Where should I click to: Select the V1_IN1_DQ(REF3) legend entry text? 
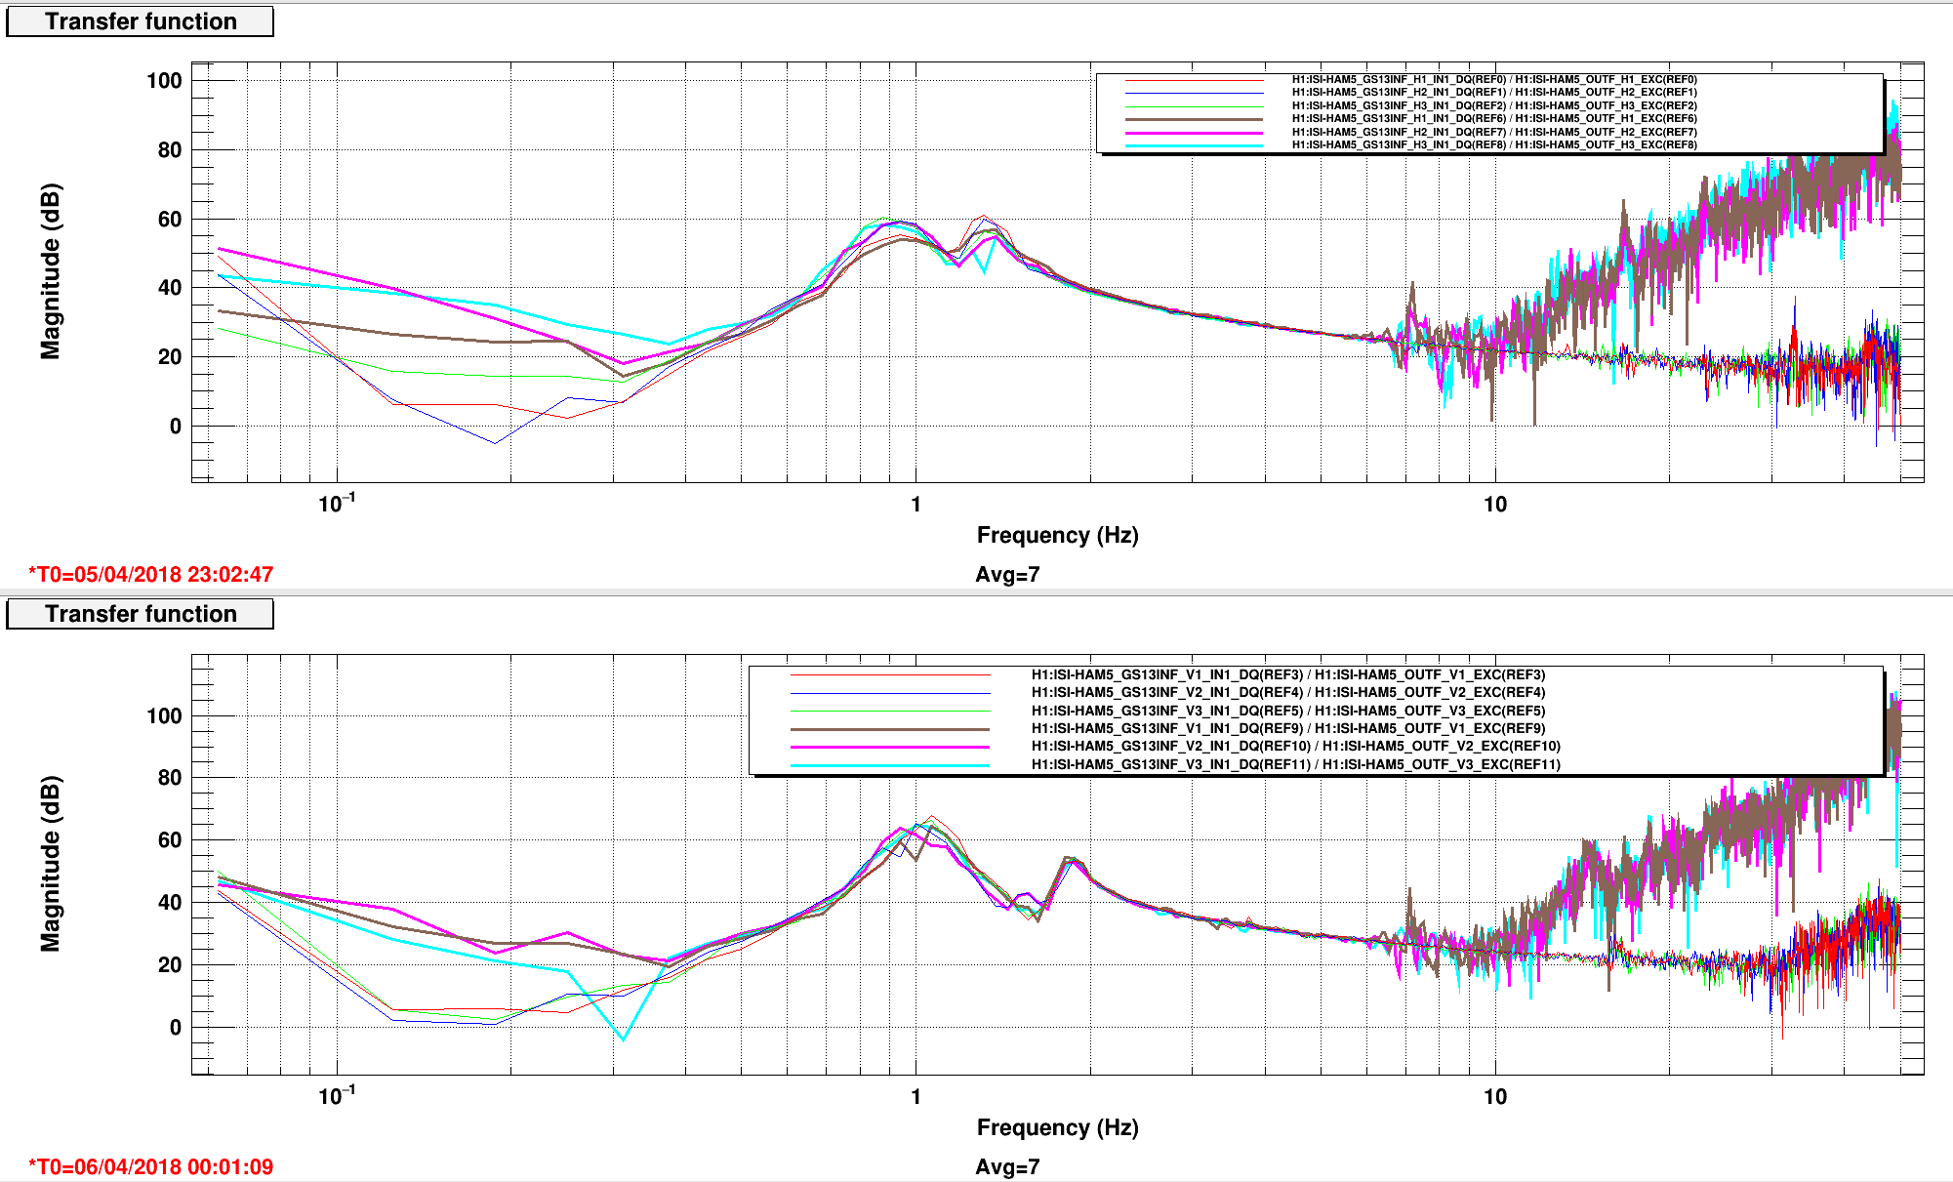1288,674
